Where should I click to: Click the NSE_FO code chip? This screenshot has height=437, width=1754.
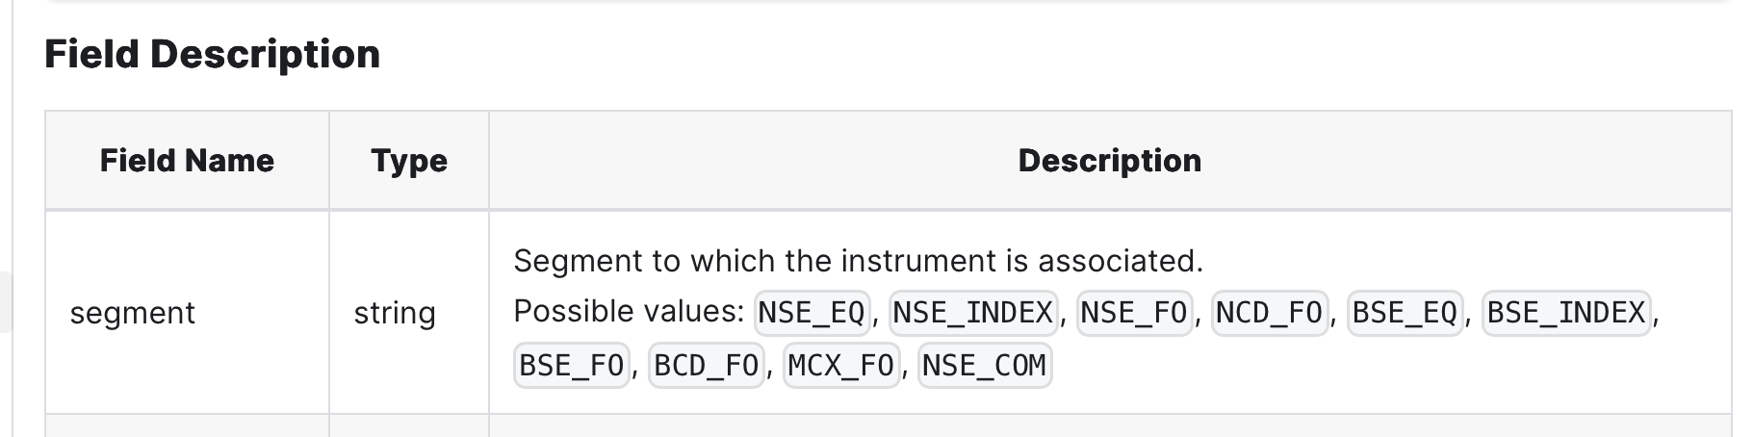[1134, 313]
